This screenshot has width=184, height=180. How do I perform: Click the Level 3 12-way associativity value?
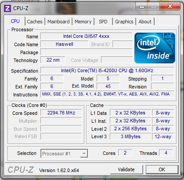163,136
